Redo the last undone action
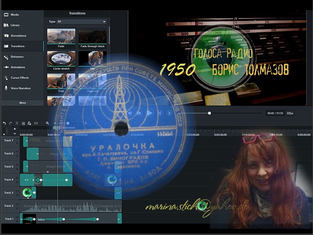The width and height of the screenshot is (313, 235). coord(11,123)
